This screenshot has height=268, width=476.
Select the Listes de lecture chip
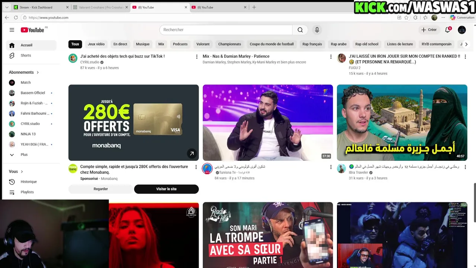coord(400,44)
